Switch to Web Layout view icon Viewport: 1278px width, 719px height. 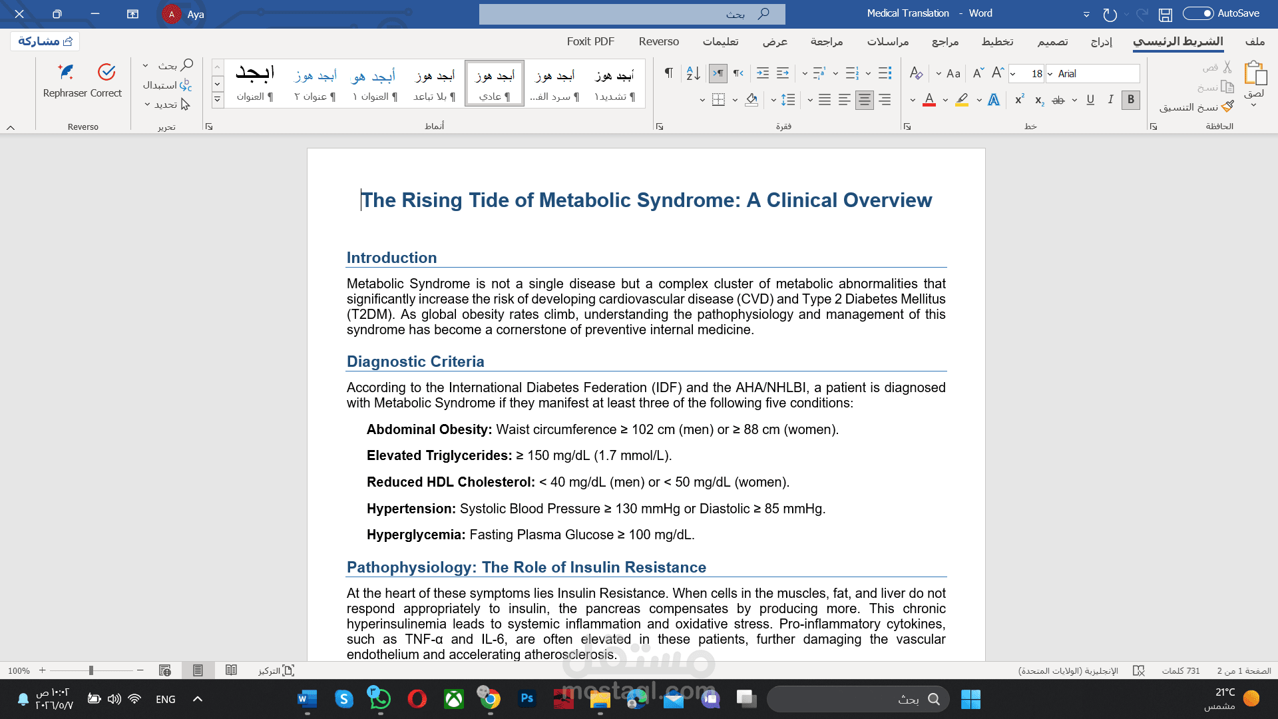click(x=165, y=670)
